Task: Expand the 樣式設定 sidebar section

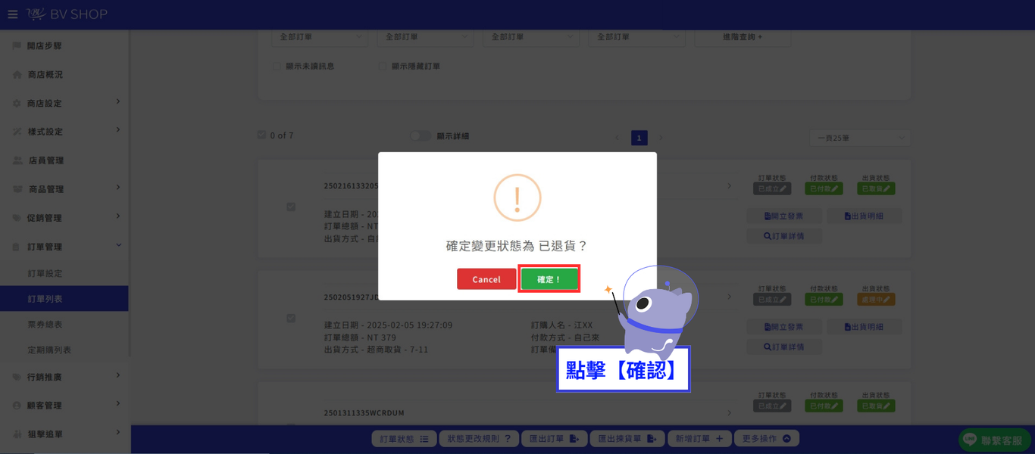Action: click(x=64, y=132)
